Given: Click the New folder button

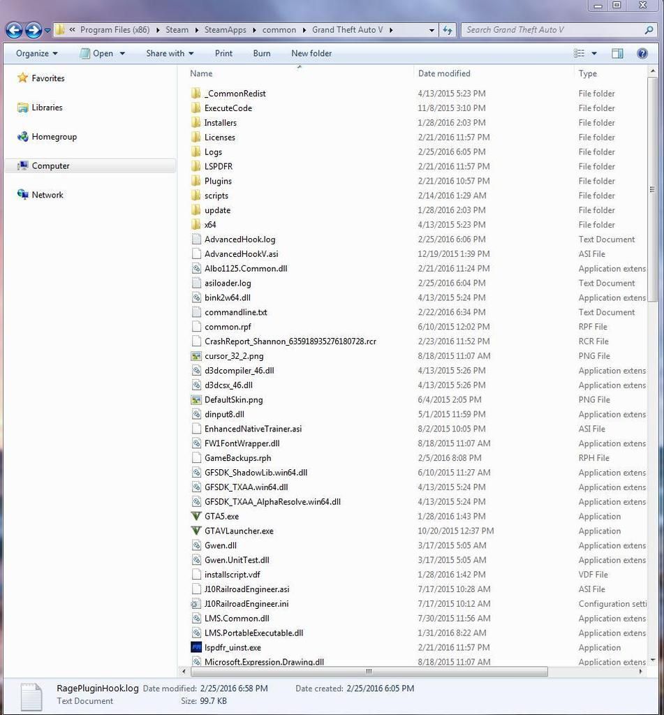Looking at the screenshot, I should click(x=311, y=53).
